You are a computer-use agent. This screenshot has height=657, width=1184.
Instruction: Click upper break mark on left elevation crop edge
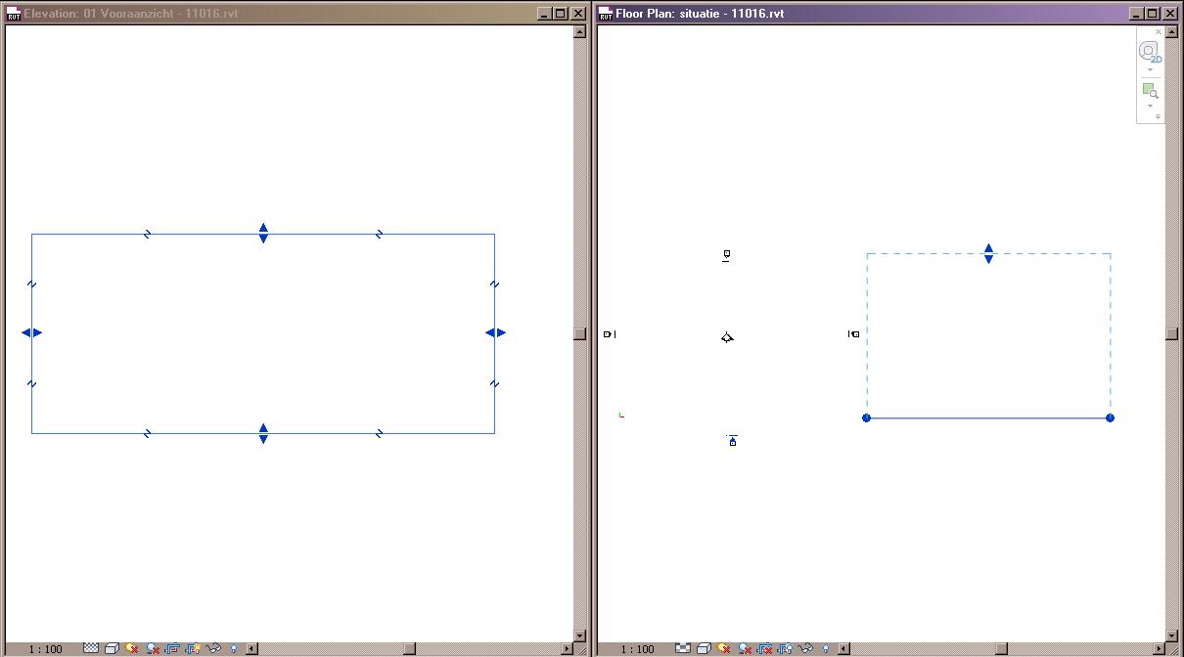click(31, 285)
